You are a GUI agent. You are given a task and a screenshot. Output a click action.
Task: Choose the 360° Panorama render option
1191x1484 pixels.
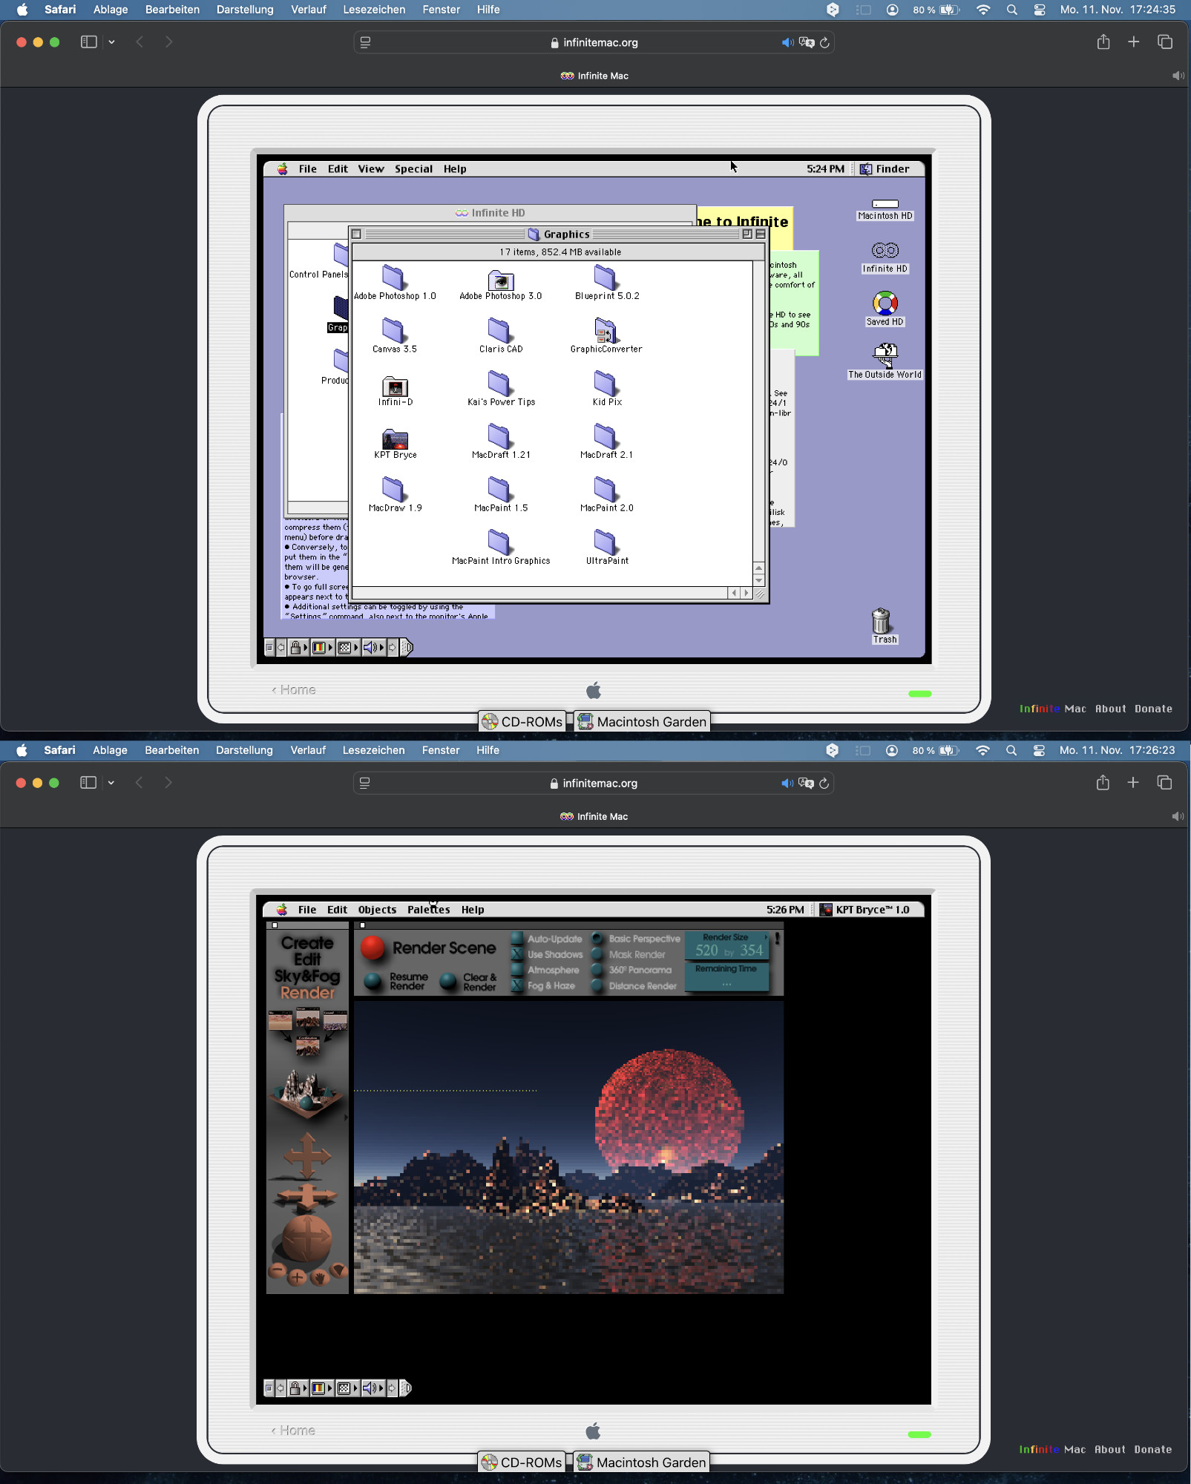[597, 970]
